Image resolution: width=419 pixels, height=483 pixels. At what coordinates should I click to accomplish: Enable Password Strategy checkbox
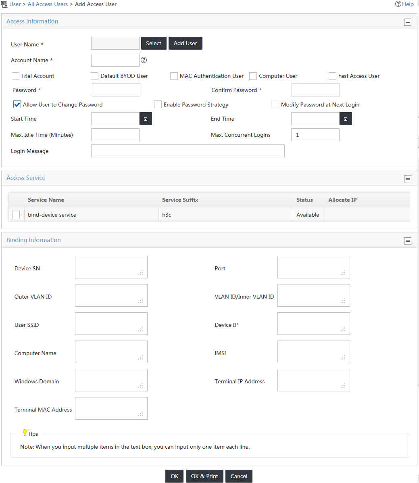tap(158, 105)
